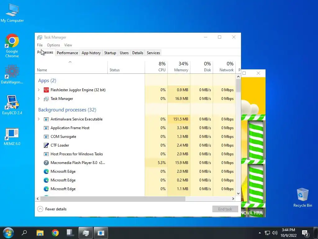Switch to the Performance tab
This screenshot has height=239, width=318.
click(67, 53)
